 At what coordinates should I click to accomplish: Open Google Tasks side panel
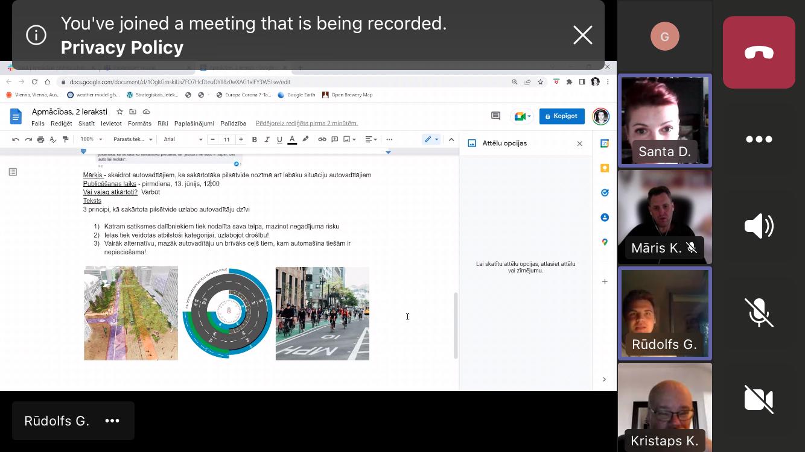pyautogui.click(x=605, y=193)
